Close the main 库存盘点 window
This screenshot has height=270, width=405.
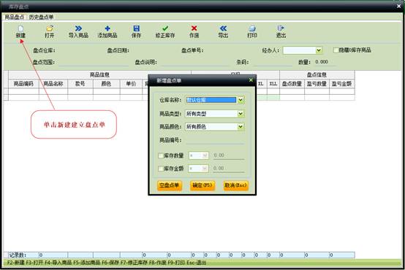click(399, 6)
